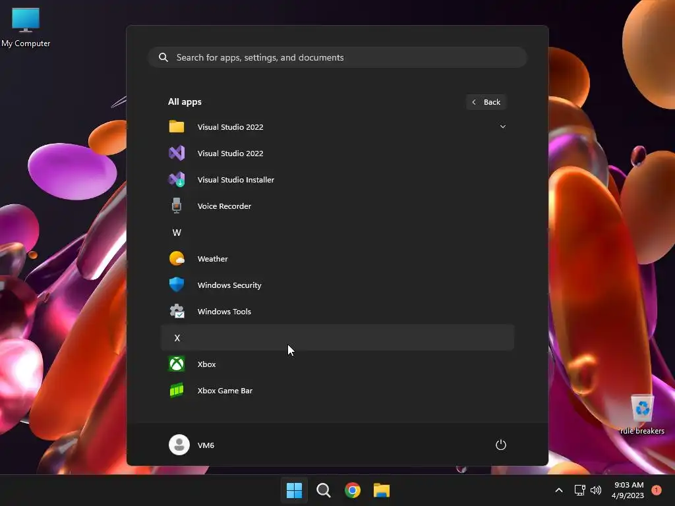Open taskbar Search magnifier
The width and height of the screenshot is (675, 506).
click(323, 490)
